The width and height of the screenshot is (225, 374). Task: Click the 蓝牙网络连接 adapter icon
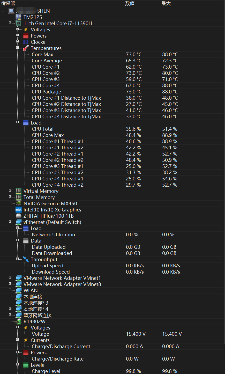[x=18, y=315]
